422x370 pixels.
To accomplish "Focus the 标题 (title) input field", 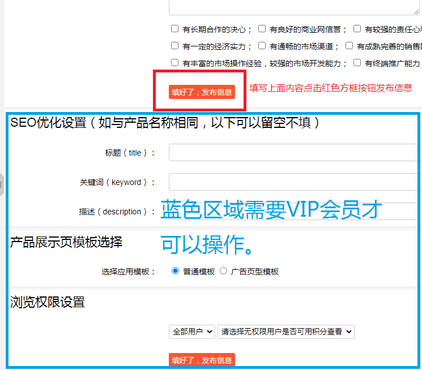I will (295, 153).
